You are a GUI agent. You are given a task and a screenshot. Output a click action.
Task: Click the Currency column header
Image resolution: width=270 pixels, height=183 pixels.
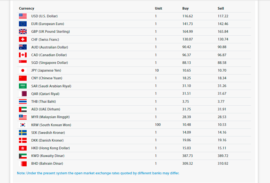point(26,8)
